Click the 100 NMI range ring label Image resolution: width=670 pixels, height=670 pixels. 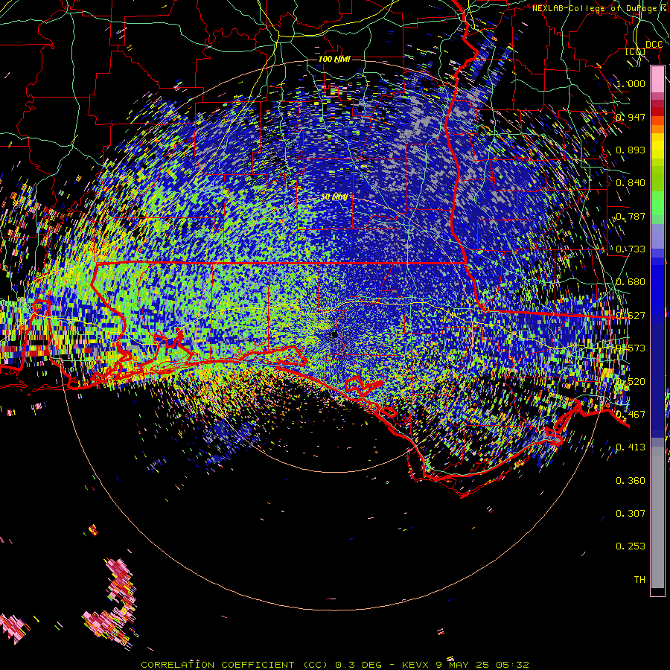334,59
